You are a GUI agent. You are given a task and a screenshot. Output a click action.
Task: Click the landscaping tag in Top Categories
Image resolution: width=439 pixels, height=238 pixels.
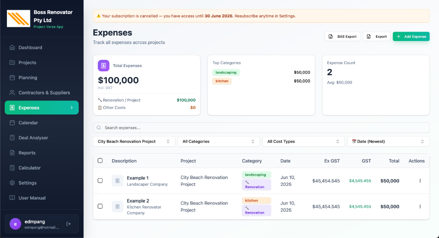226,73
